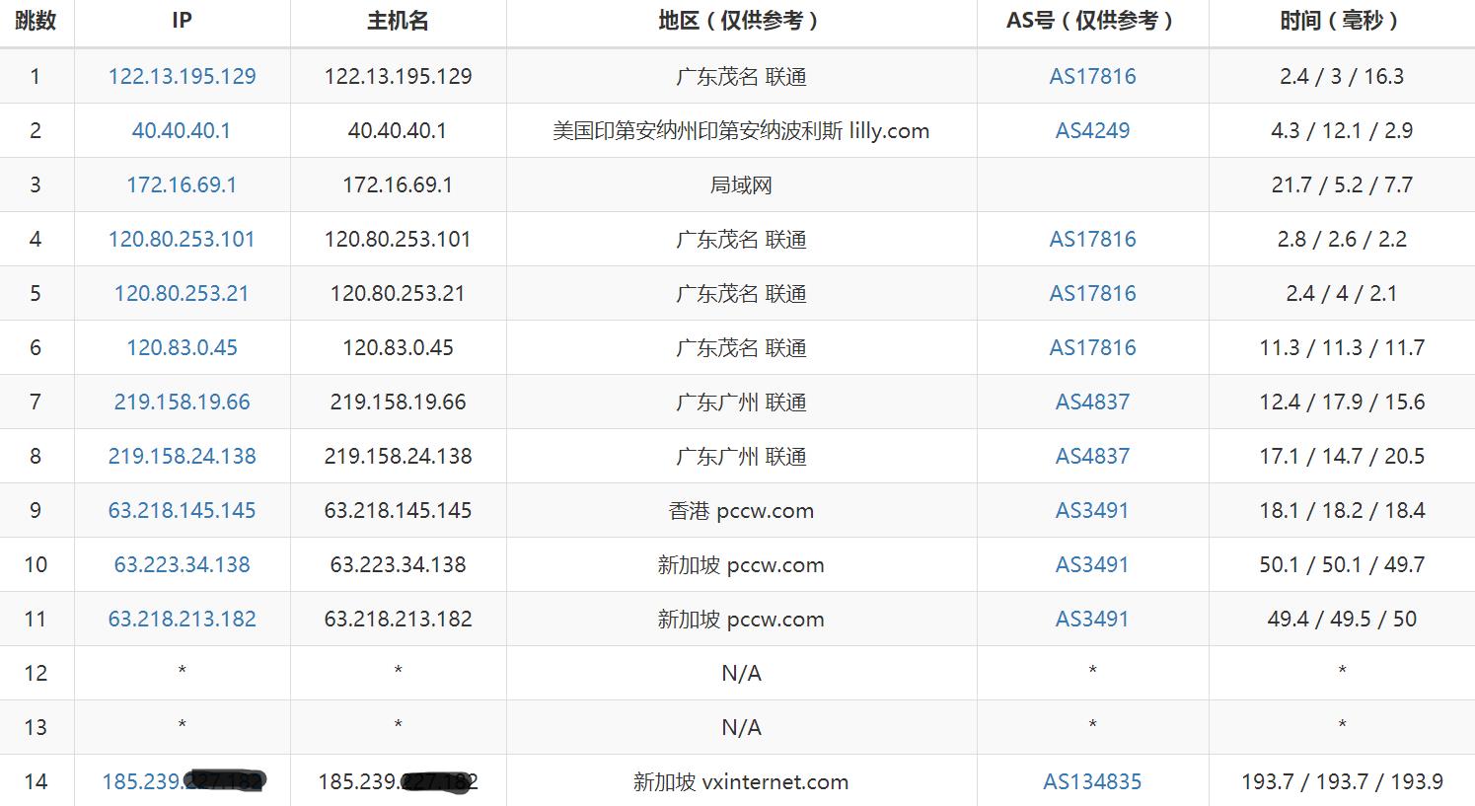Open IP link 219.158.24.138

[182, 457]
